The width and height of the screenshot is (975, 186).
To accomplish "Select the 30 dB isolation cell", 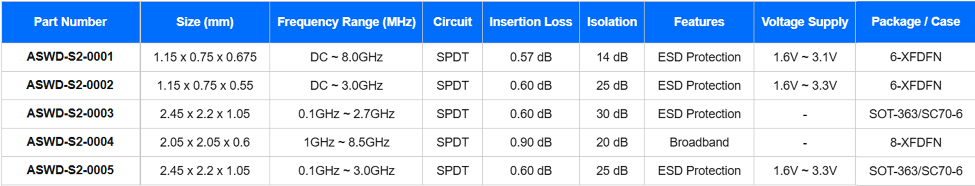I will tap(612, 114).
